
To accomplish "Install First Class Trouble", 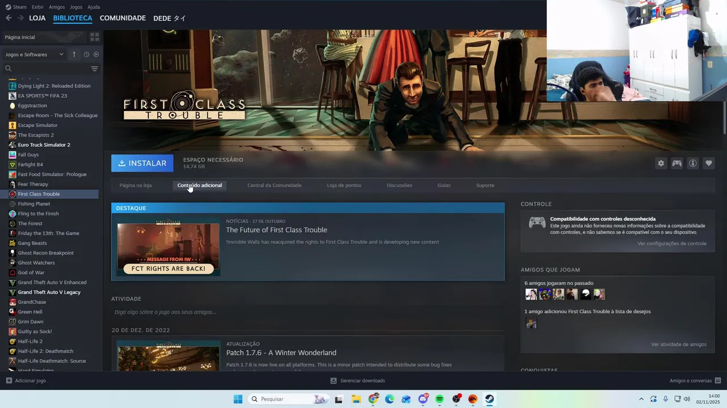I will (143, 163).
